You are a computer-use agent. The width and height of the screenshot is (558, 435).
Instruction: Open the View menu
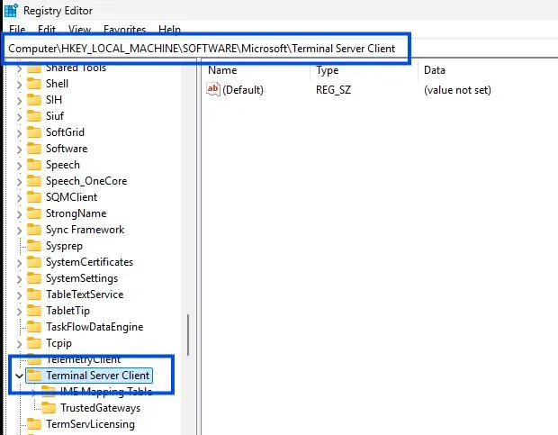coord(80,30)
